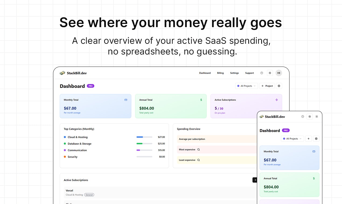Click the Average per subscription row

217,139
